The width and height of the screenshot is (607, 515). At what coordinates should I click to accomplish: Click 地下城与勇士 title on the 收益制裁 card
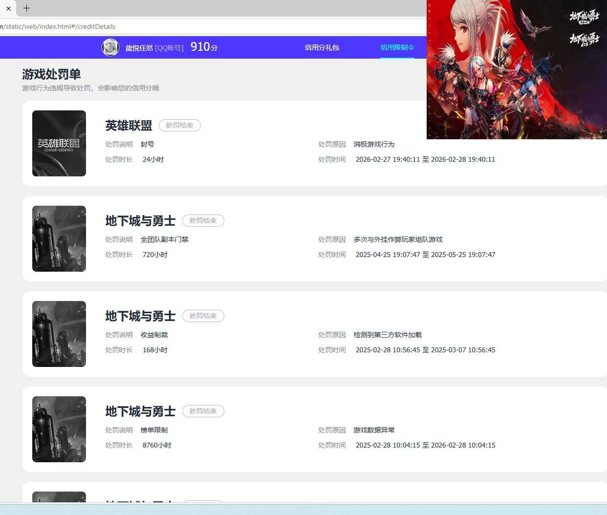pos(140,316)
